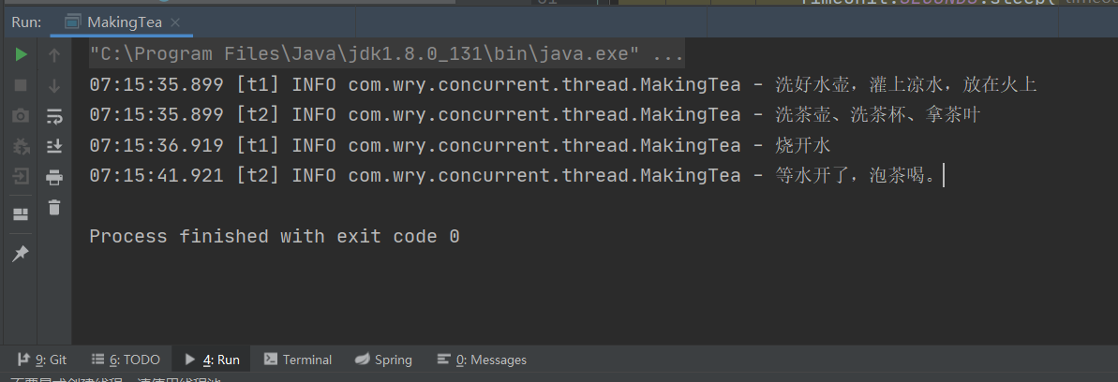1118x382 pixels.
Task: Open the 6: TODO tool window
Action: pyautogui.click(x=126, y=360)
